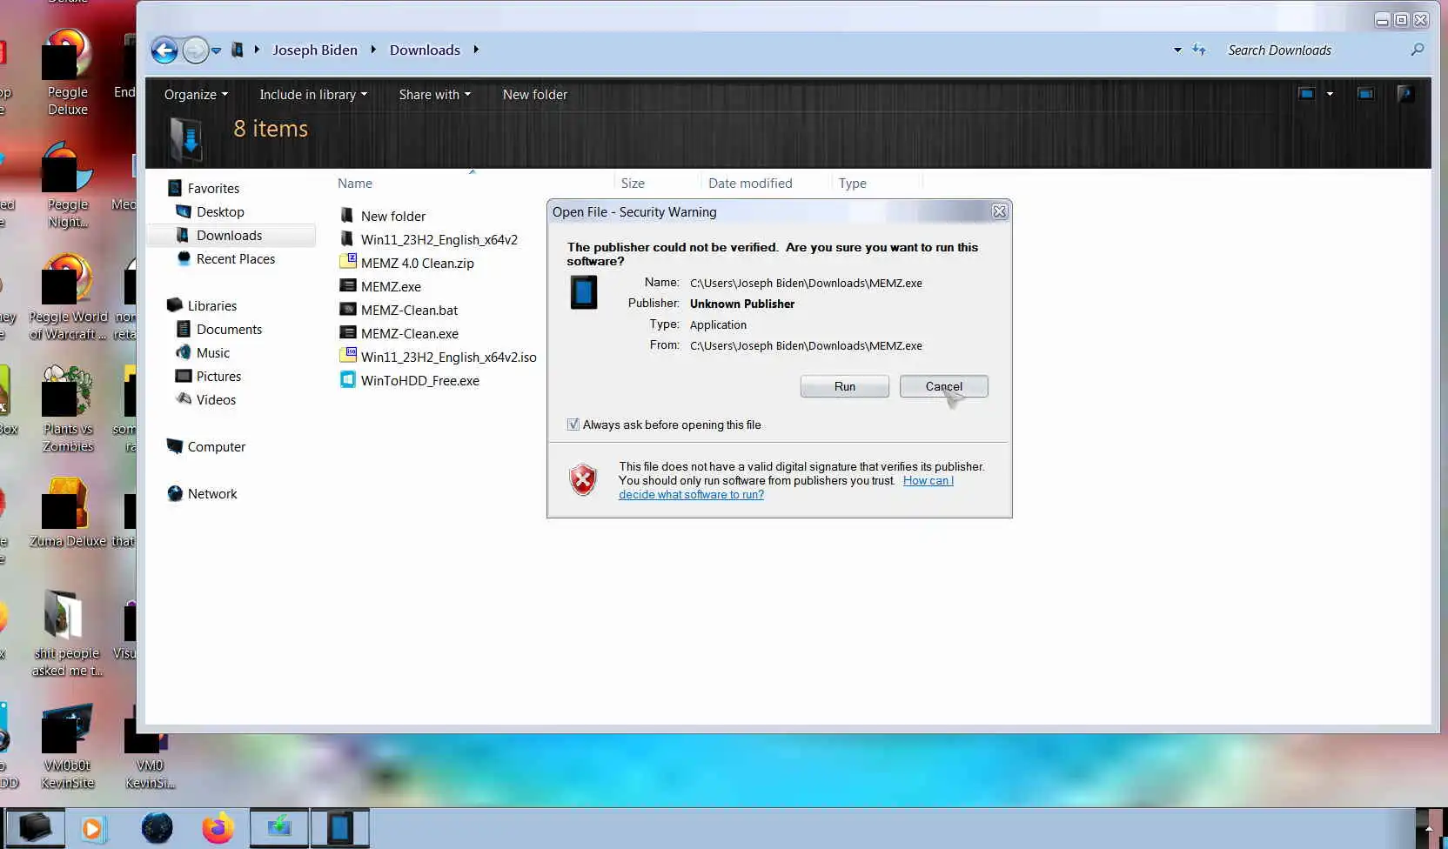Open the view options dropdown arrow
The height and width of the screenshot is (849, 1448).
coord(1330,94)
